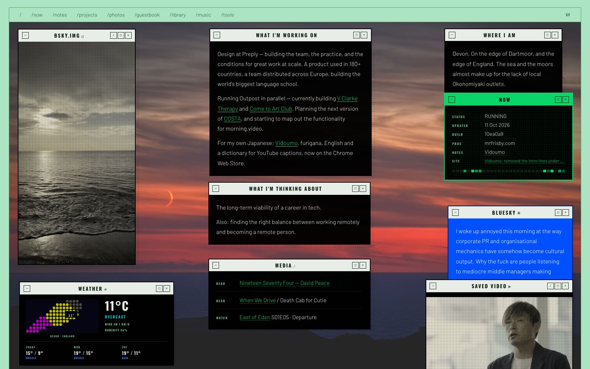Click the music note button in BSKY.IMG window

pos(114,35)
